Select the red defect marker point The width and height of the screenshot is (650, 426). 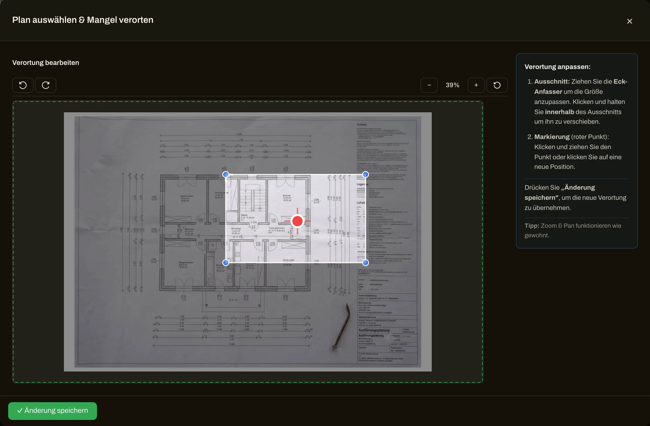[297, 221]
